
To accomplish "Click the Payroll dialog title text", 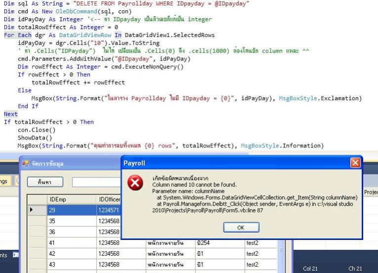I will [134, 163].
